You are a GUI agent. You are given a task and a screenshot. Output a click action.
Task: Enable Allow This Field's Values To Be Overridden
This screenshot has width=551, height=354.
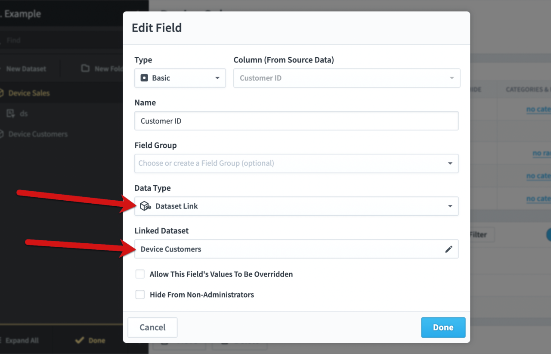click(140, 274)
